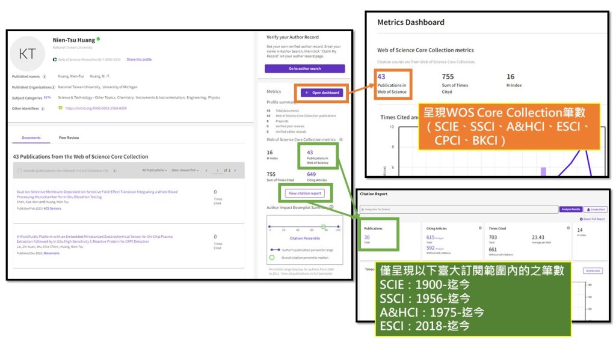
Task: Click the 615 total citing articles count
Action: tap(431, 237)
